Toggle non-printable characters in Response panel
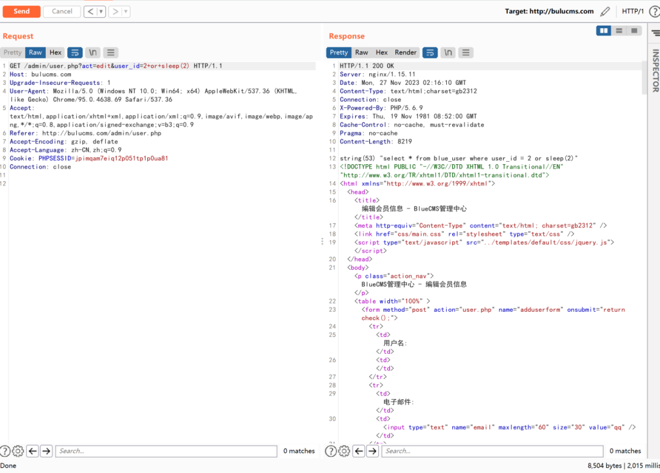This screenshot has height=473, width=660. [448, 52]
